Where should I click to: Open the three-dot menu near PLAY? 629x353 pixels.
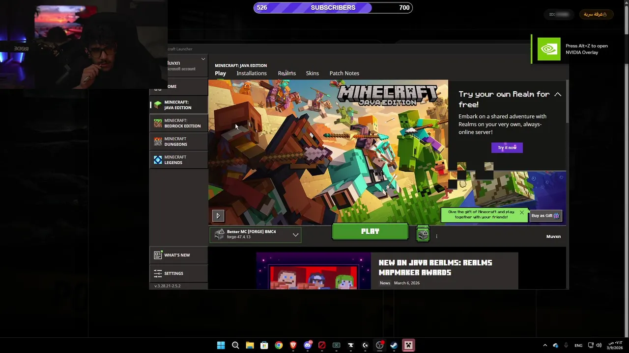pyautogui.click(x=436, y=236)
